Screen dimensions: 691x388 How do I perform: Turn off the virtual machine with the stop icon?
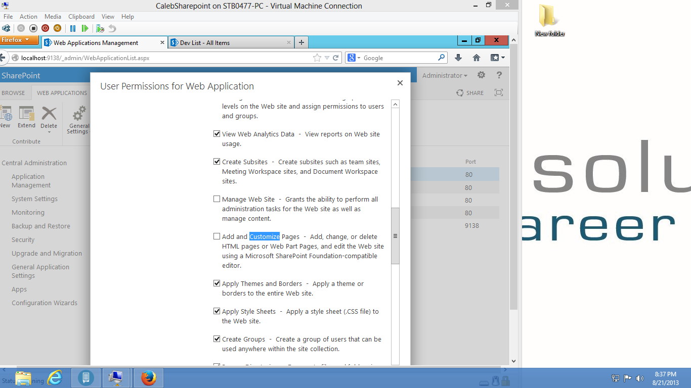click(33, 29)
